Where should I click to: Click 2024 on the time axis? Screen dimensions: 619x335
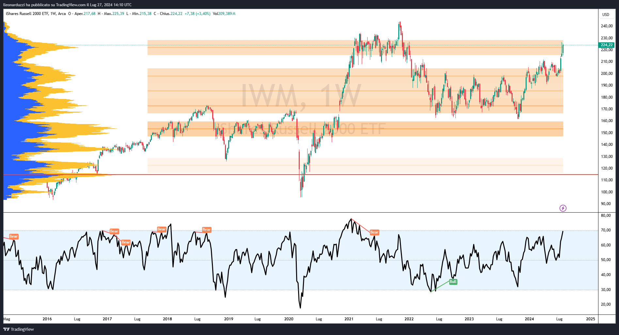tap(529, 319)
